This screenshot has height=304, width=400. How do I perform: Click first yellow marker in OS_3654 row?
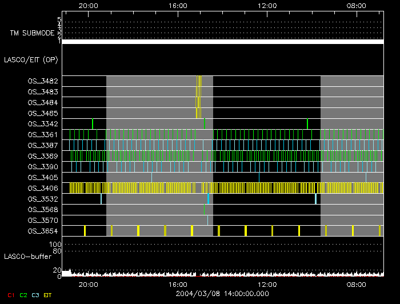pyautogui.click(x=85, y=230)
